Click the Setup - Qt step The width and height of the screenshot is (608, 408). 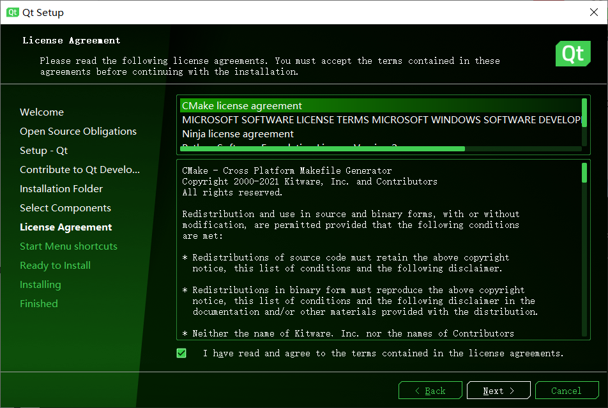(x=44, y=151)
